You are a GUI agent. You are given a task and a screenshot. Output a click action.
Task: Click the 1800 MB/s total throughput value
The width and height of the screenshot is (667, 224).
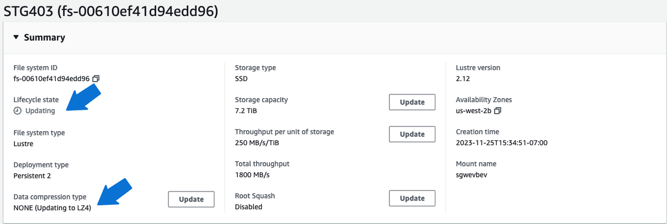pyautogui.click(x=253, y=175)
